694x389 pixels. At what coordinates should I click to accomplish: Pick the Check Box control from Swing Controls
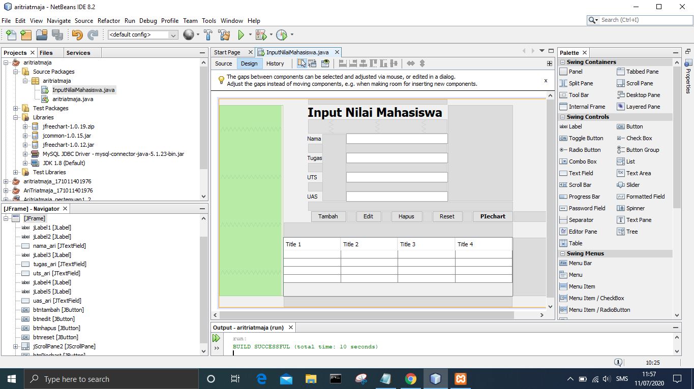[640, 138]
